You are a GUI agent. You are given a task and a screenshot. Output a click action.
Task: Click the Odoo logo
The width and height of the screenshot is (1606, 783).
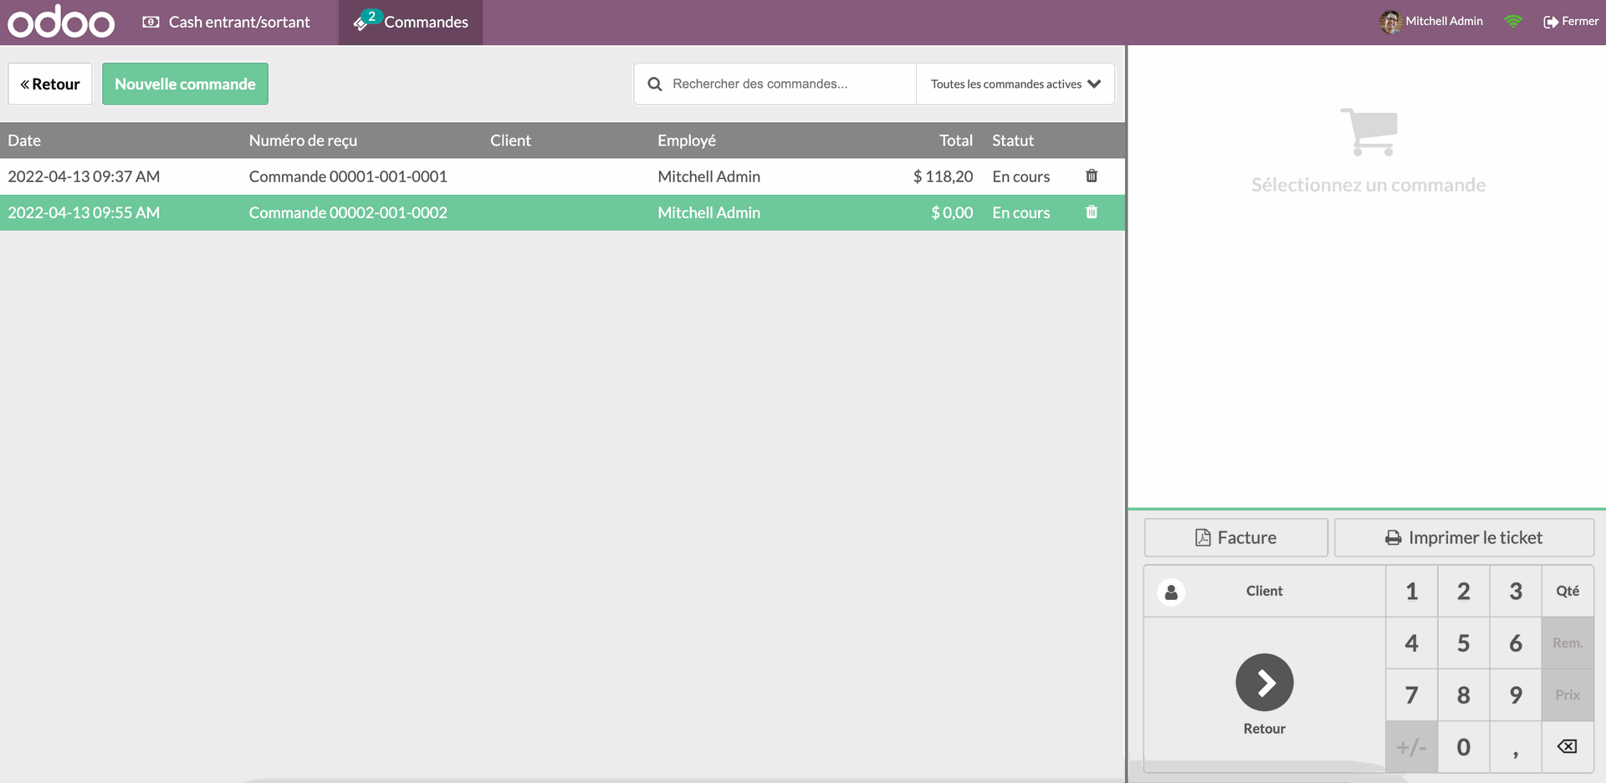click(x=59, y=22)
